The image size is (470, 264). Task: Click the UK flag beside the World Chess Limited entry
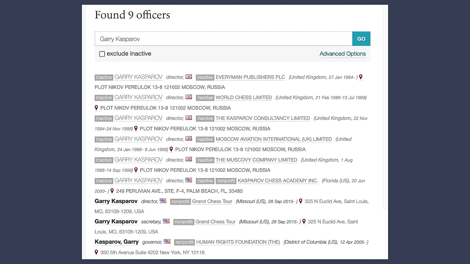tap(189, 97)
